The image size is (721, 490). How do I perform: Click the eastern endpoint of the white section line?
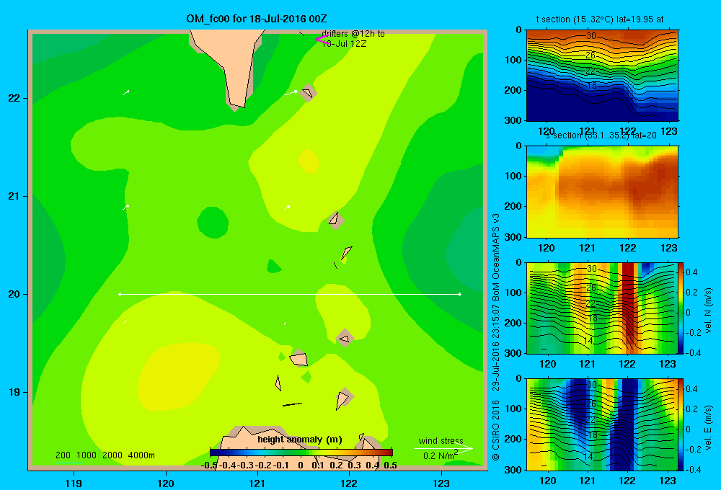(459, 294)
